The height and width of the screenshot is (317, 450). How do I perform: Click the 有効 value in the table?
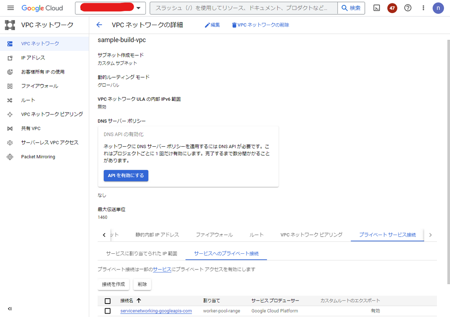click(x=375, y=311)
